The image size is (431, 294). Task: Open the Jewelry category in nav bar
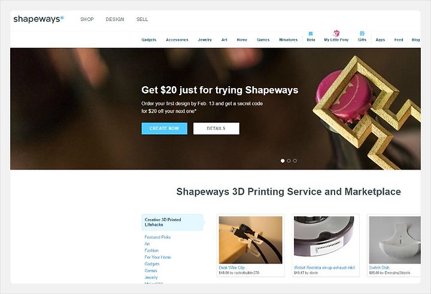[x=205, y=40]
